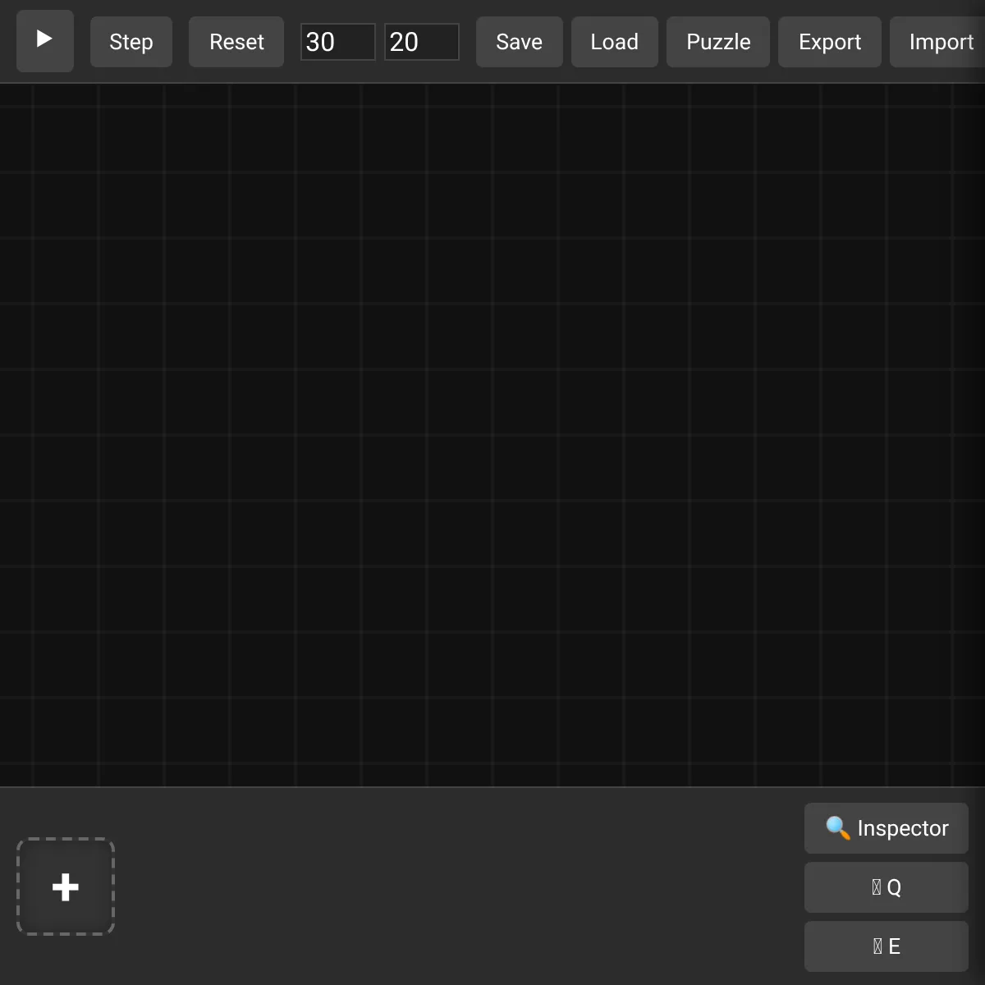Click the grid height field showing 20
Viewport: 985px width, 985px height.
pyautogui.click(x=422, y=42)
